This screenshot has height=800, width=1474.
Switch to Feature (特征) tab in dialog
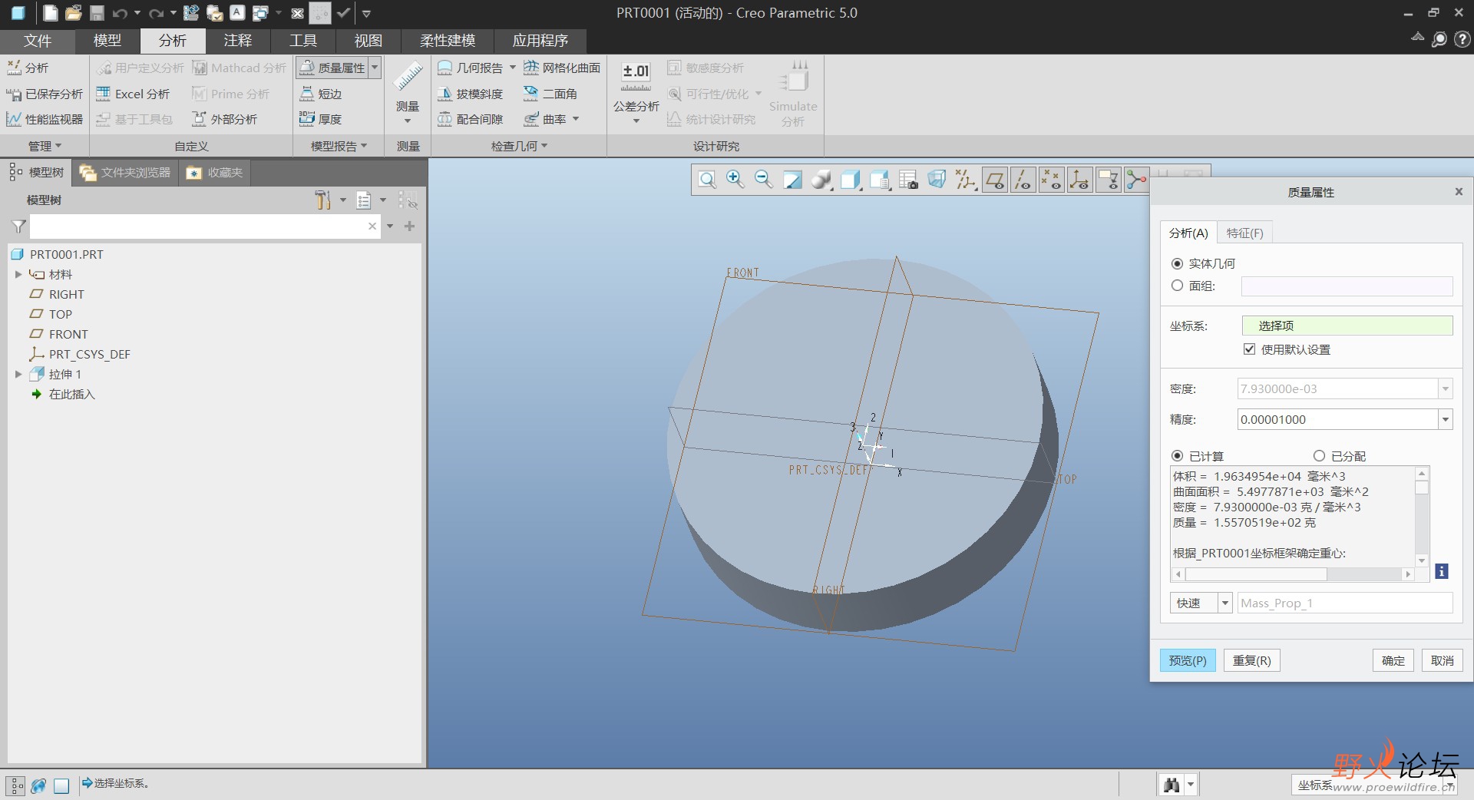(x=1244, y=233)
